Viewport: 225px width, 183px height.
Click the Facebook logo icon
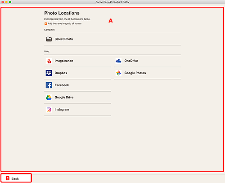click(x=49, y=85)
